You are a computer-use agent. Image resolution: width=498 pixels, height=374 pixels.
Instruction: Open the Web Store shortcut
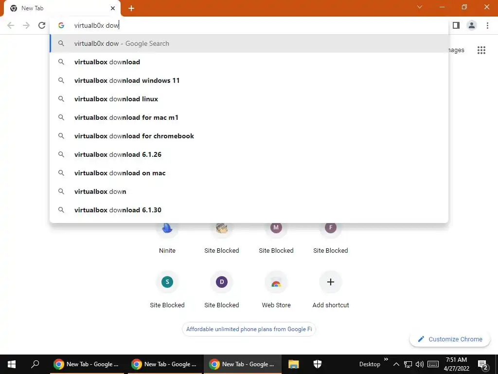click(x=276, y=289)
